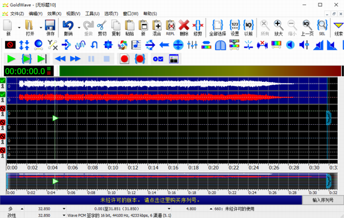The height and width of the screenshot is (218, 344).
Task: Start playback with green play button
Action: (x=11, y=59)
